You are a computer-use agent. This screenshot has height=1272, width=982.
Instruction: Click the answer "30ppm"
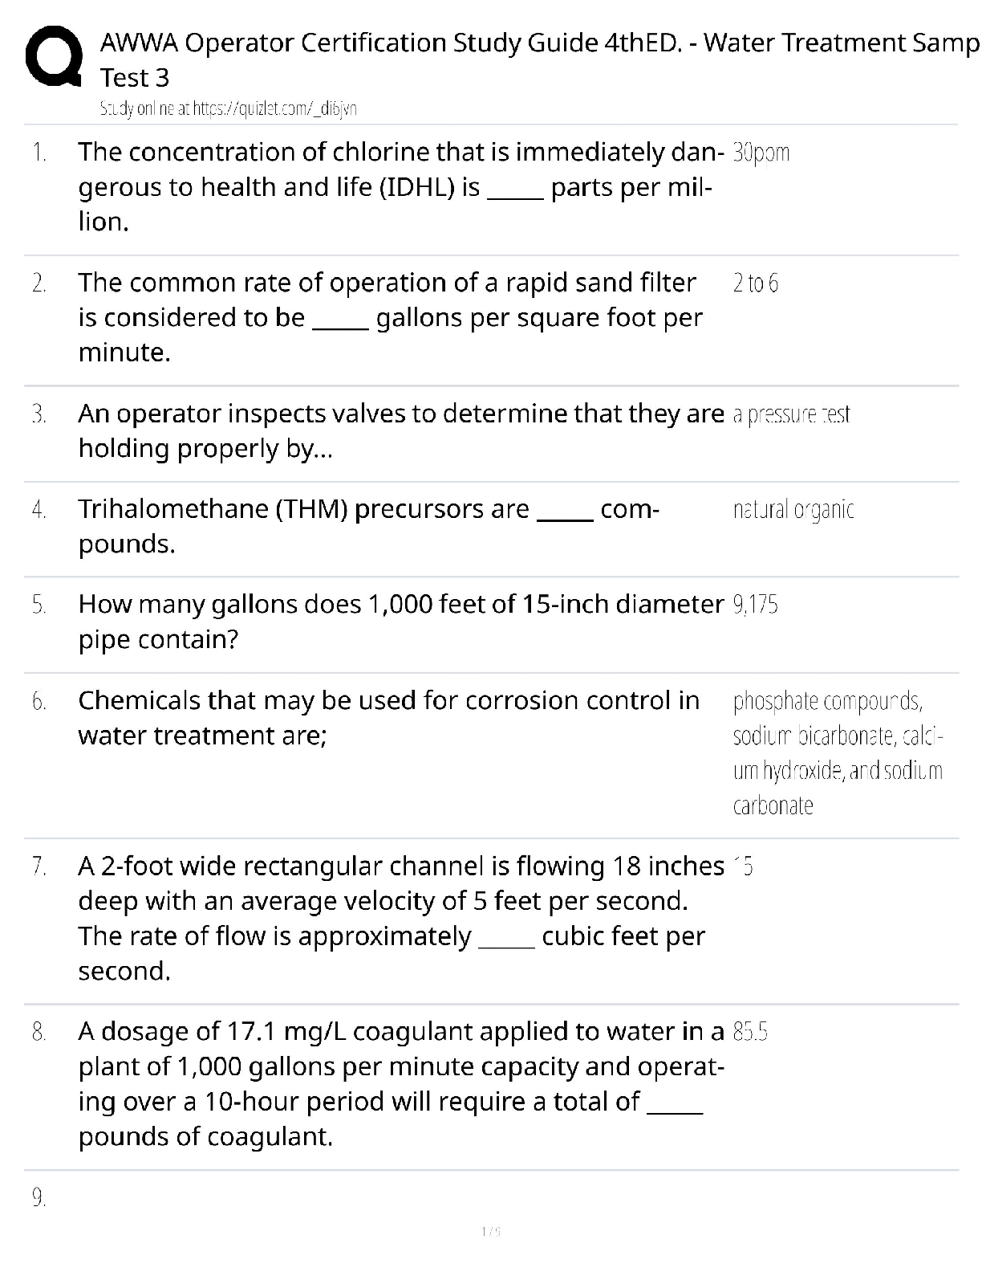click(761, 153)
